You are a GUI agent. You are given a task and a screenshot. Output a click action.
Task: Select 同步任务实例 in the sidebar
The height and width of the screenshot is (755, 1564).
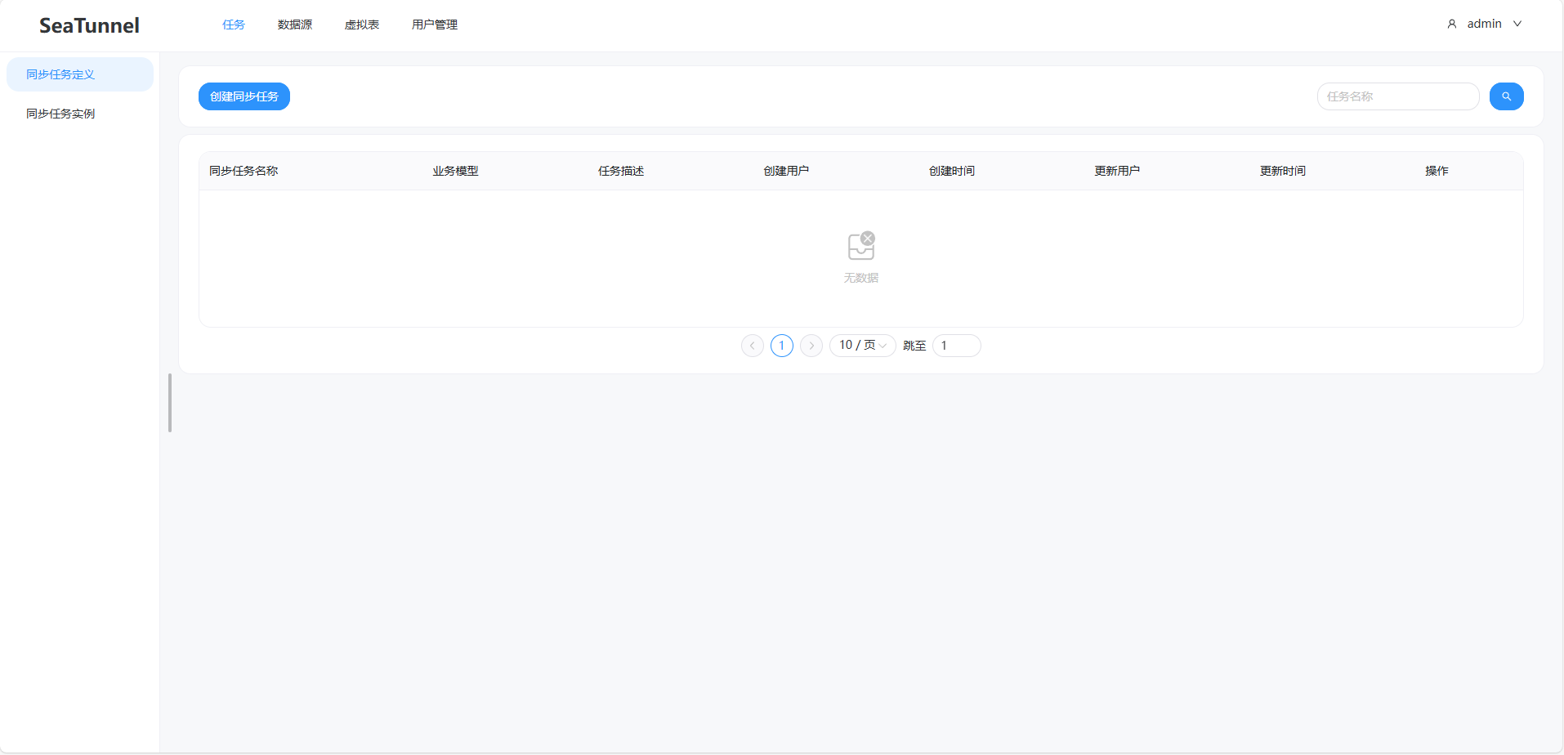pyautogui.click(x=80, y=114)
